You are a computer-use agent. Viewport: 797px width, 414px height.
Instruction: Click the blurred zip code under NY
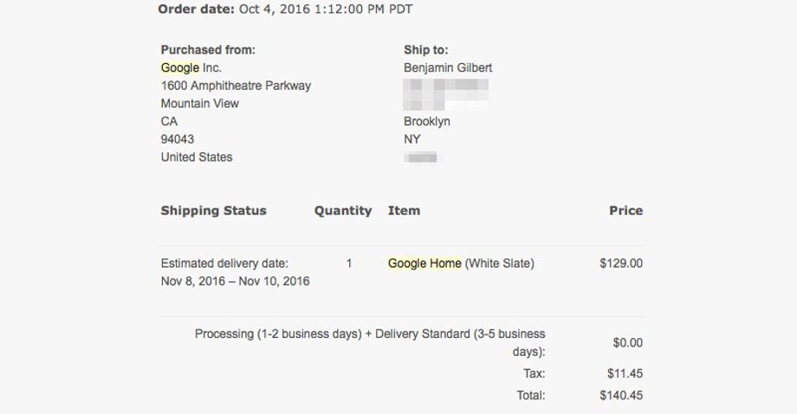click(421, 157)
